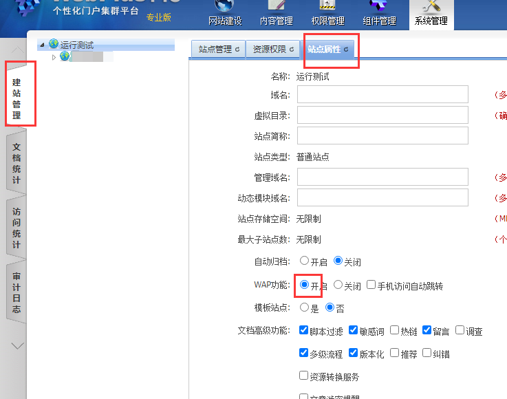Open the 网站建设 module icon
This screenshot has width=507, height=399.
point(225,6)
